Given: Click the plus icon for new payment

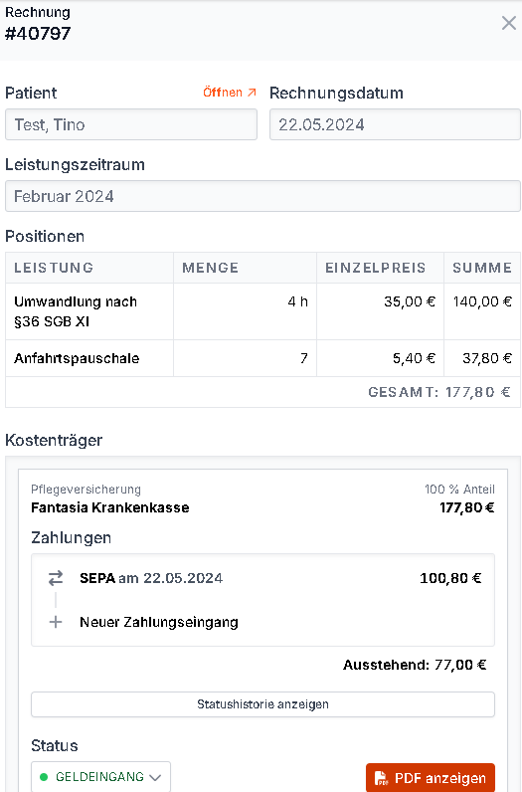Looking at the screenshot, I should pos(56,622).
